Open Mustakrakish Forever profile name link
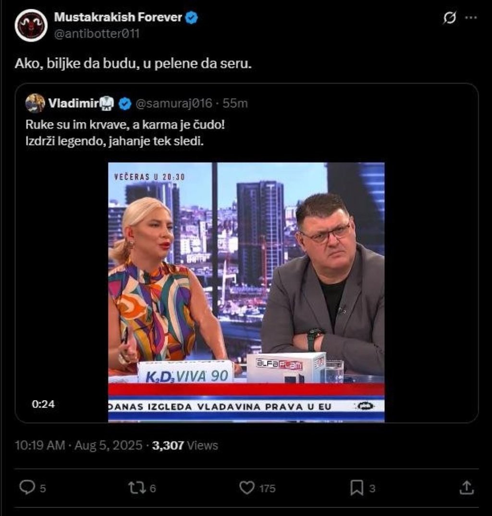 (118, 18)
